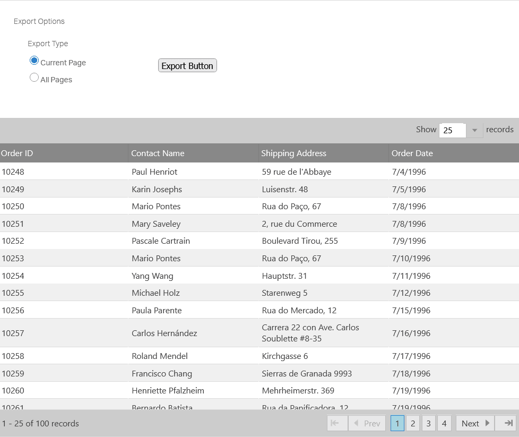
Task: Open page 2 in the pager
Action: [413, 423]
